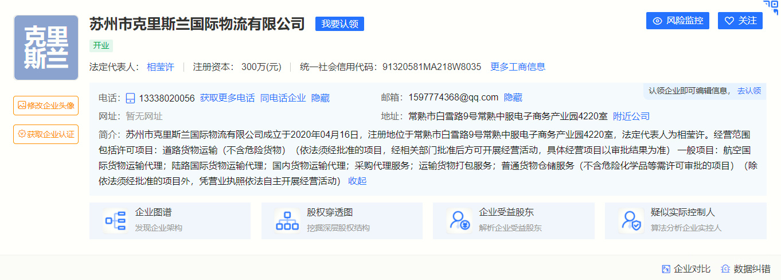Click the company logo thumbnail 克里斯兰

pos(46,48)
